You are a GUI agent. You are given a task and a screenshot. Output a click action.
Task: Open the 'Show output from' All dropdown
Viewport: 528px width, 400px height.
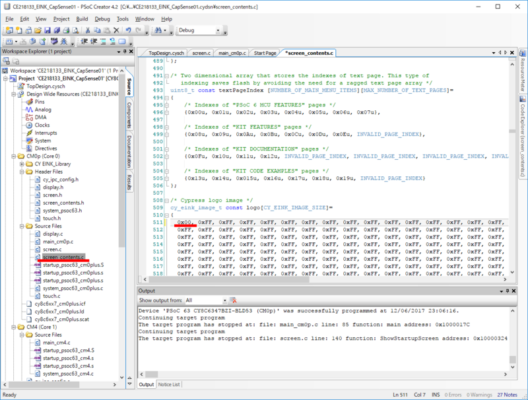pos(224,300)
